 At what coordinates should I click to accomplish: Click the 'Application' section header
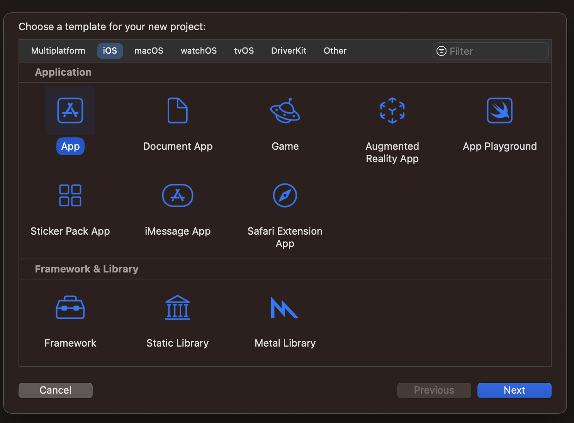63,72
